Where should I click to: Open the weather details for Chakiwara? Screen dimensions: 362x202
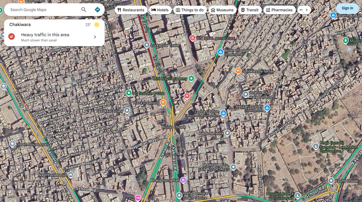[96, 24]
